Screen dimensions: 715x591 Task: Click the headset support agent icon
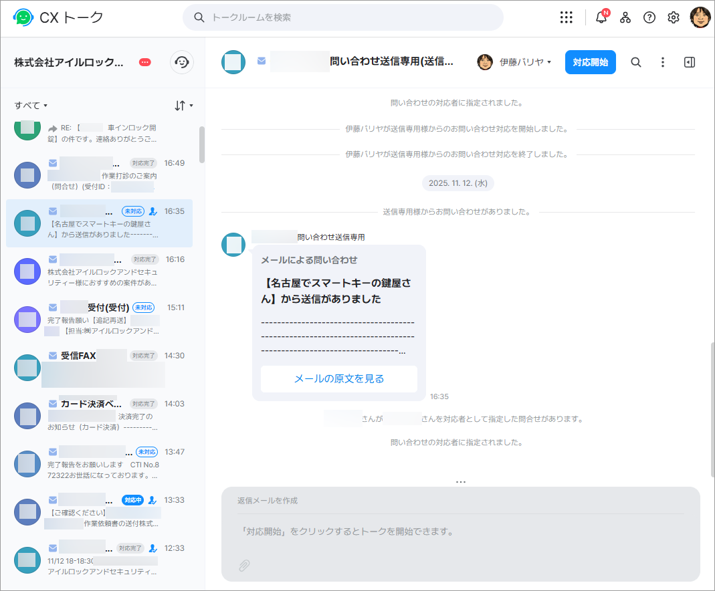(181, 62)
